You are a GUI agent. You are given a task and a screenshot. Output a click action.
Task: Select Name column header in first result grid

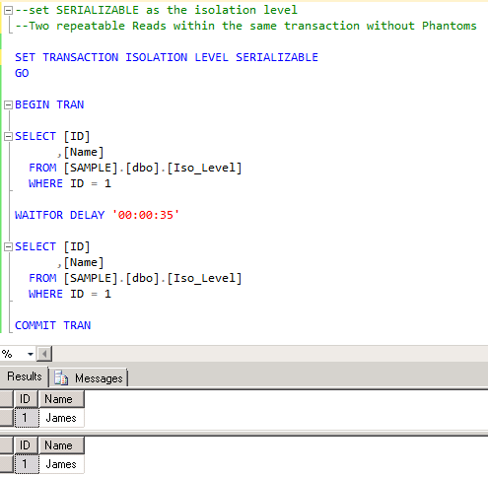click(61, 399)
